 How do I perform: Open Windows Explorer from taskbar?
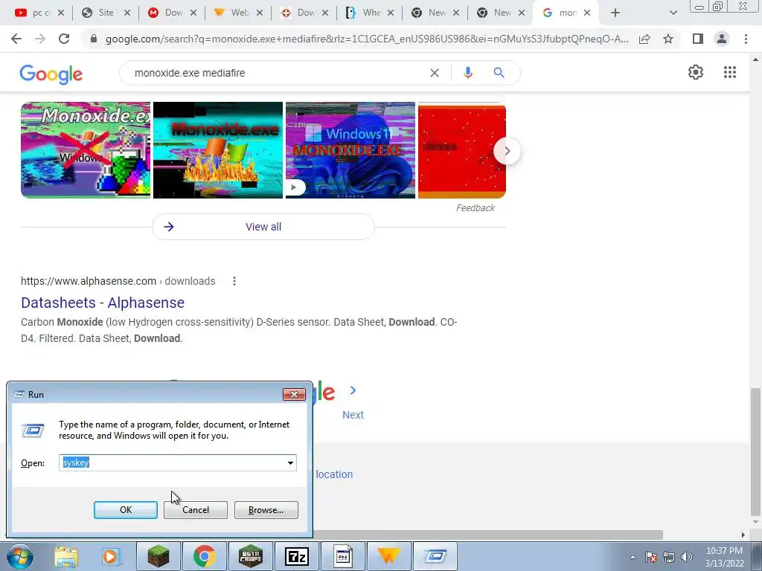(x=66, y=556)
